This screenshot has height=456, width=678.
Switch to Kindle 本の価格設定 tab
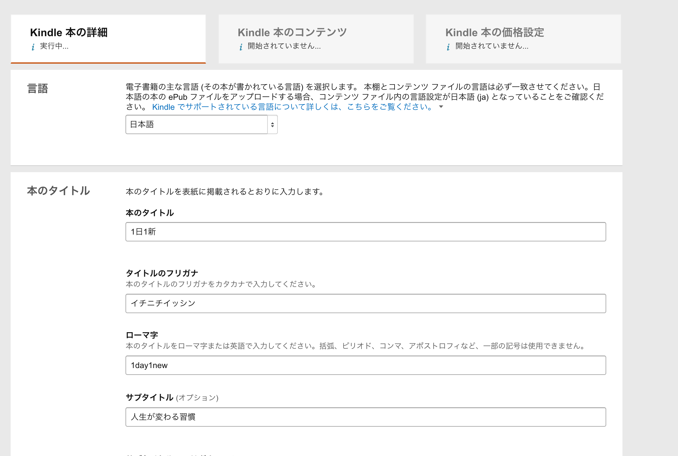point(523,39)
